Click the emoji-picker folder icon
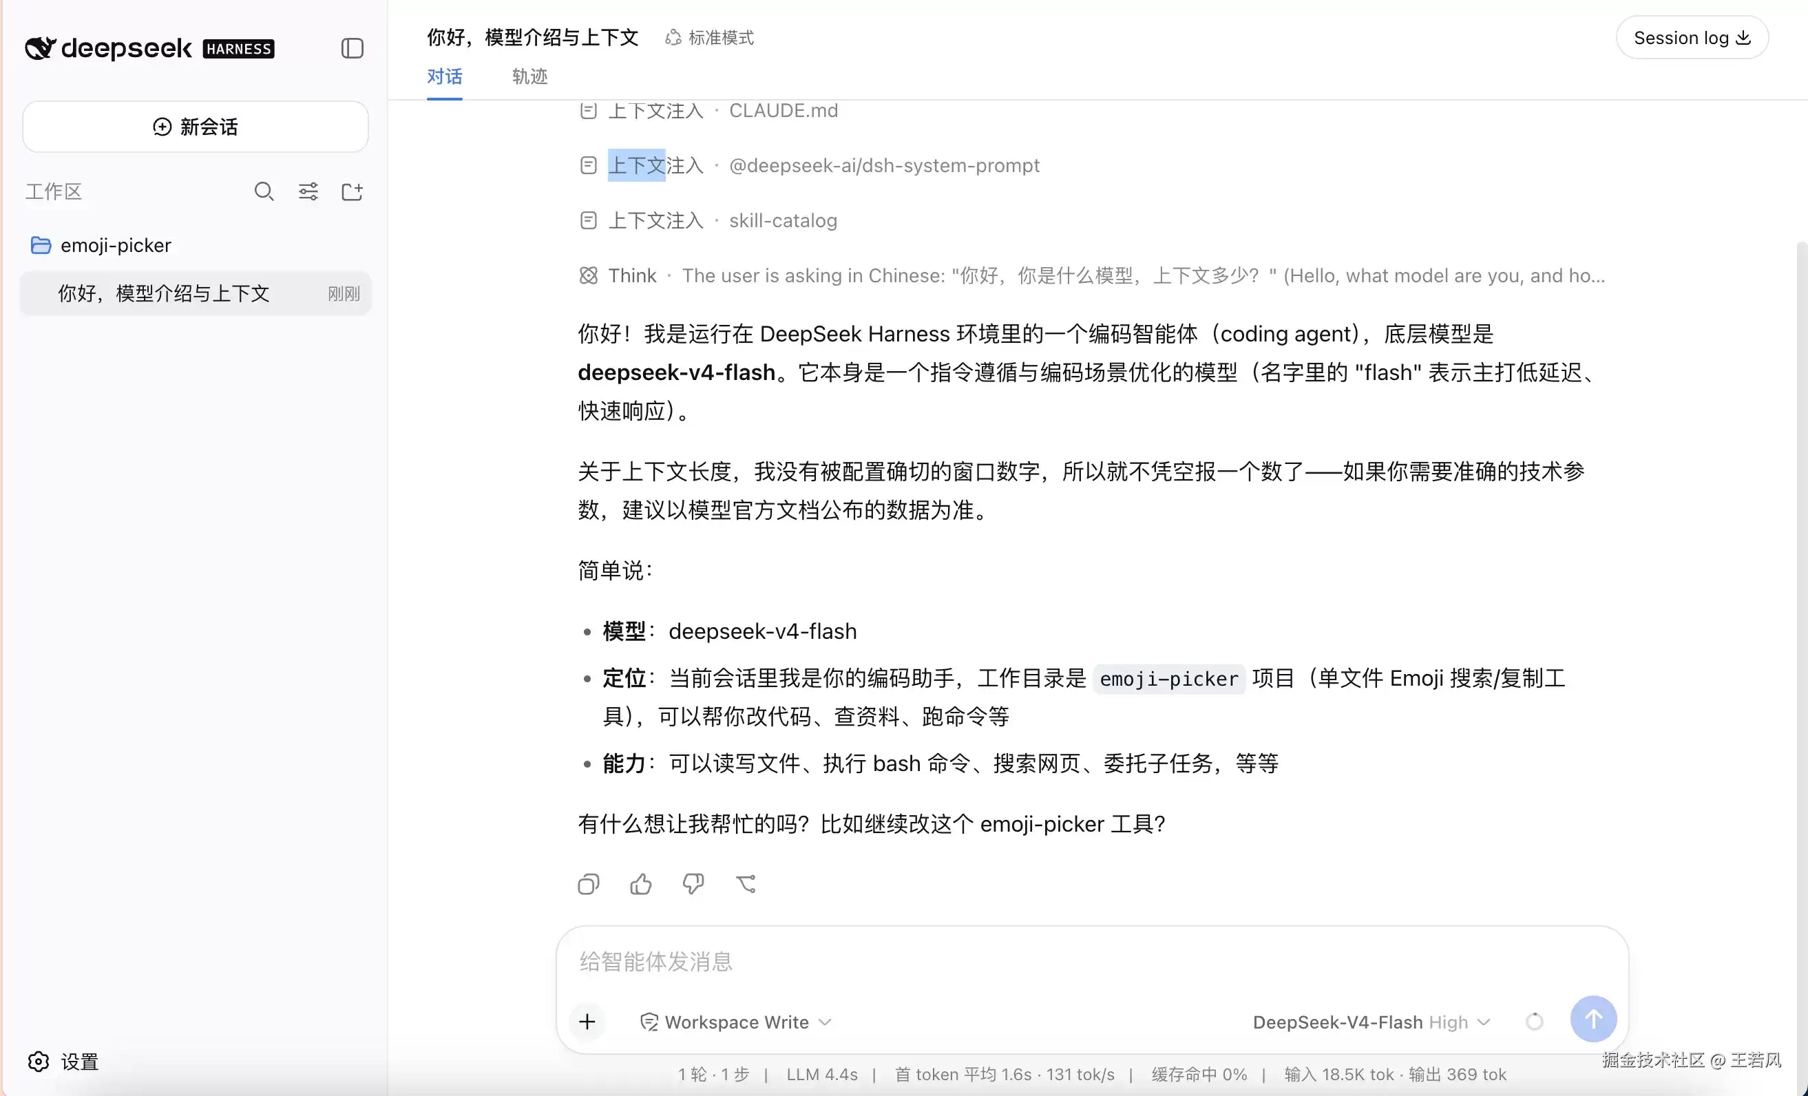Image resolution: width=1808 pixels, height=1096 pixels. tap(41, 245)
